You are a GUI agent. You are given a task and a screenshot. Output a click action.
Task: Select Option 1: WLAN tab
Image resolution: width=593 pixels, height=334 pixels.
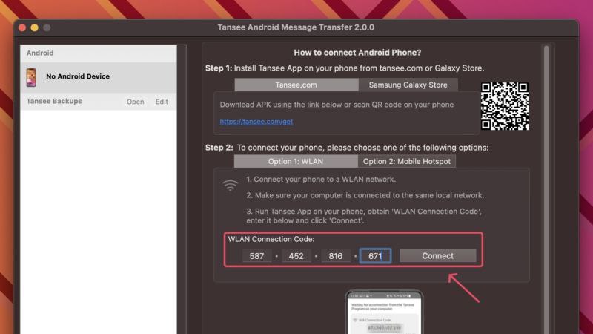click(296, 161)
